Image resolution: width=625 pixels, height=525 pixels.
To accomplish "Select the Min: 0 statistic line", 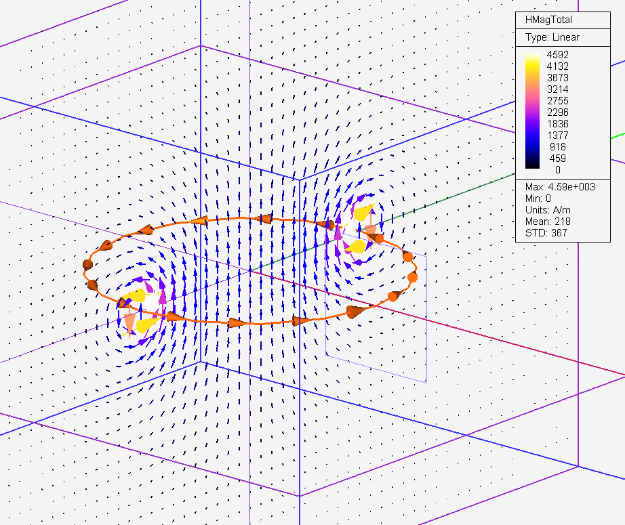I will coord(539,198).
